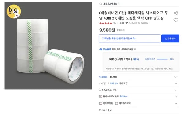184x114 pixels.
Task: Click the tape rolls product image
Action: [x=48, y=46]
